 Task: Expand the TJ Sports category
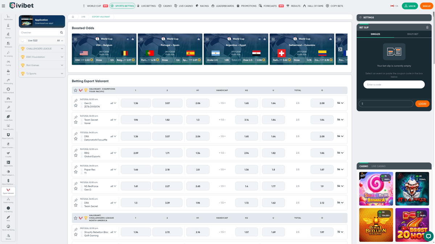point(42,73)
